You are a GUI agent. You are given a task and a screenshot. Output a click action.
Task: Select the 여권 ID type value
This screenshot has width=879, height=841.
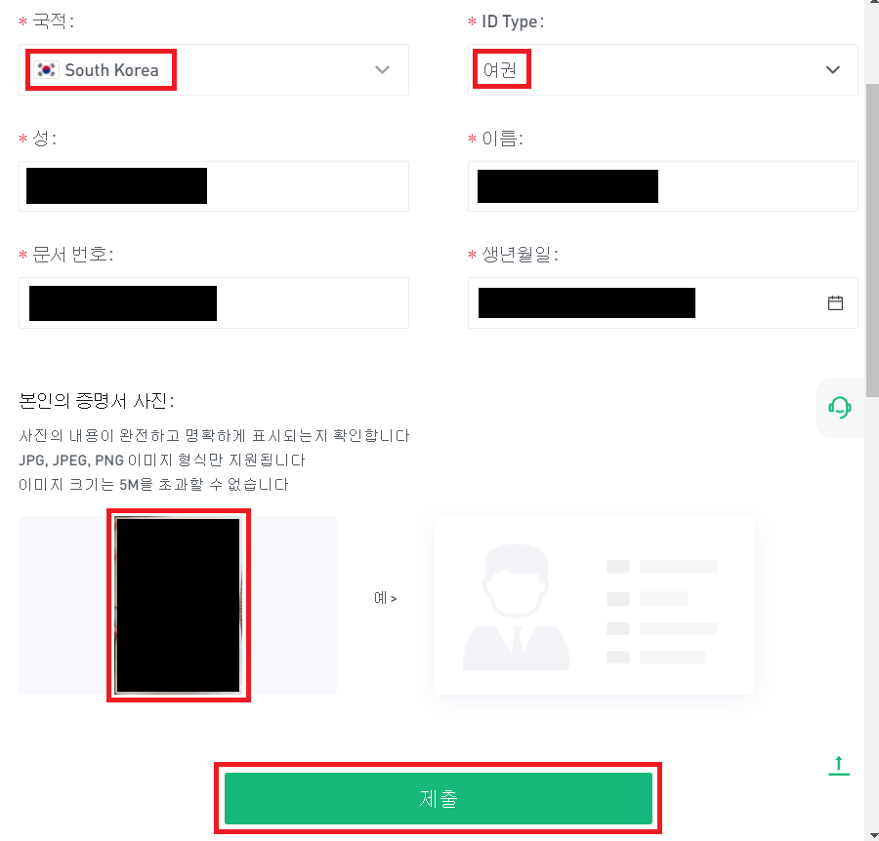pos(500,70)
